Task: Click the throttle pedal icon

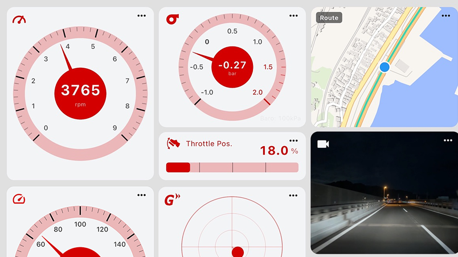Action: click(173, 143)
